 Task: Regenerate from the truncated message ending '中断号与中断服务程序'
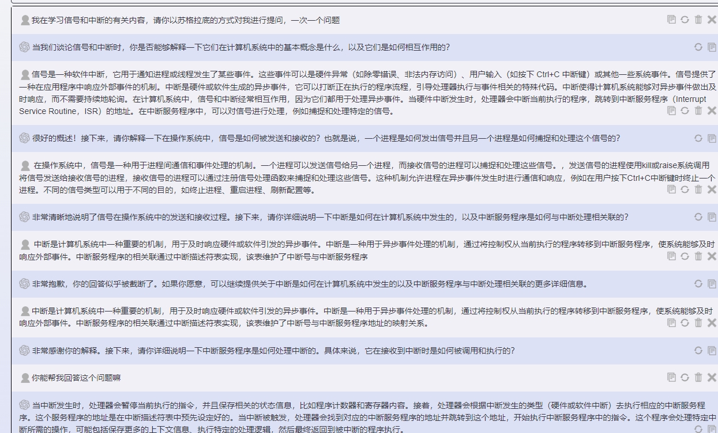click(685, 256)
